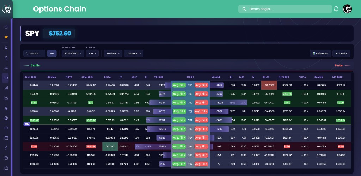Open the bar chart icon in sidebar
The width and height of the screenshot is (361, 176).
tap(6, 88)
